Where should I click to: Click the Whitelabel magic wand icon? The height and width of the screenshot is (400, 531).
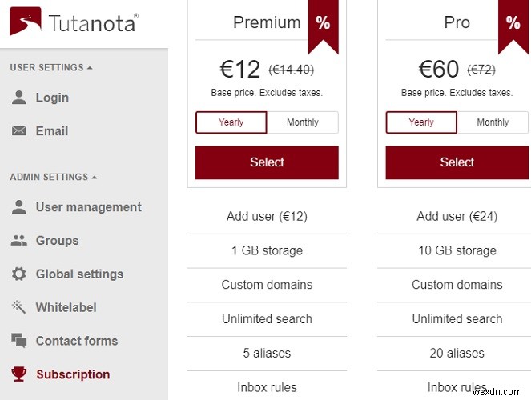coord(19,307)
